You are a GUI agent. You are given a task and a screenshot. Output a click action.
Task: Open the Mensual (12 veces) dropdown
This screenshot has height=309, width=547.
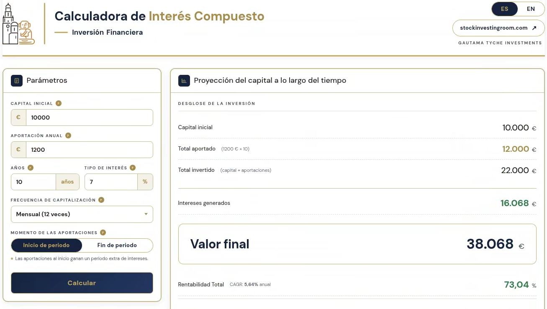pyautogui.click(x=82, y=214)
